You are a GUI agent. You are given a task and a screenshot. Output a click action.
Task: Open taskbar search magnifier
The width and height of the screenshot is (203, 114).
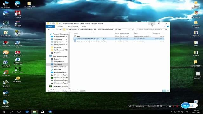click(11, 112)
